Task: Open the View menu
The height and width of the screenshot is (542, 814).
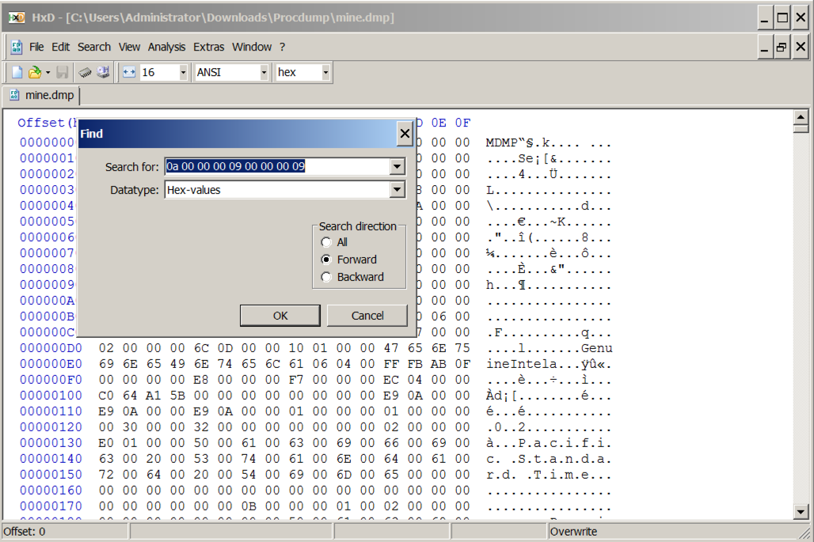Action: pyautogui.click(x=129, y=47)
